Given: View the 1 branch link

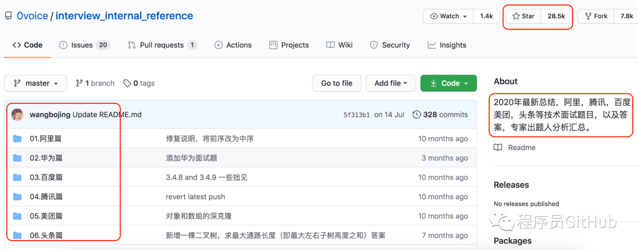Looking at the screenshot, I should (95, 83).
